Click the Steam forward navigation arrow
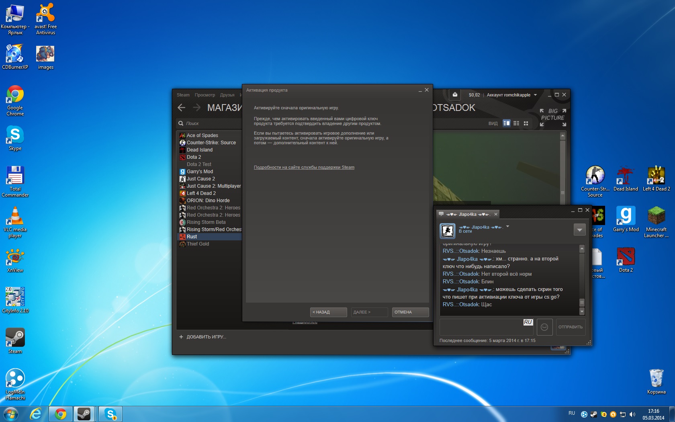 pos(196,107)
